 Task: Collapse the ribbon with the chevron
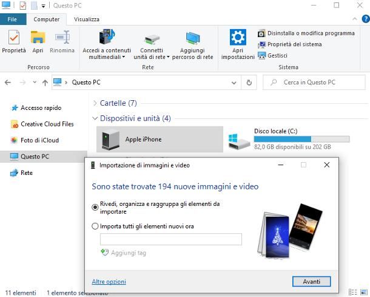coord(354,19)
